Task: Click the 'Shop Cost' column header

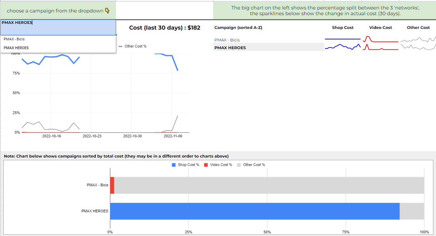Action: [x=343, y=28]
